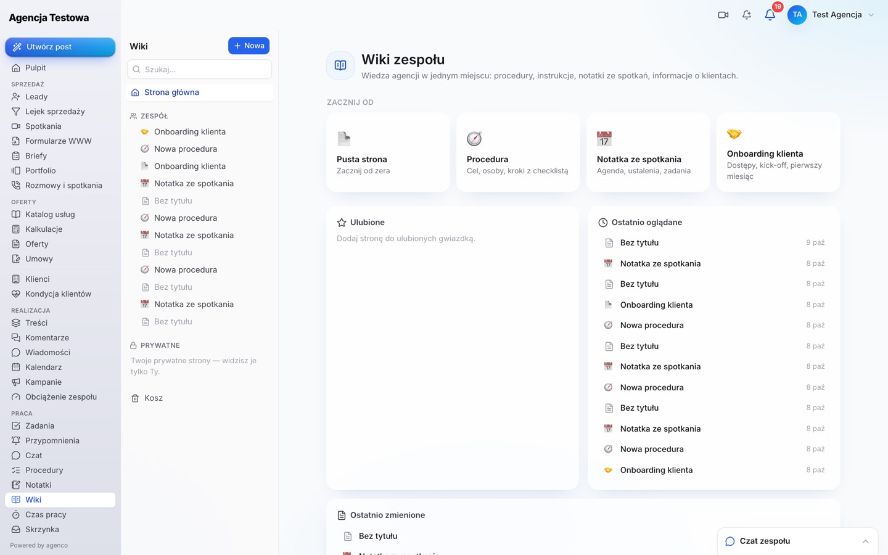Viewport: 888px width, 555px height.
Task: Expand the Czat zespołu panel chevron
Action: [x=865, y=541]
